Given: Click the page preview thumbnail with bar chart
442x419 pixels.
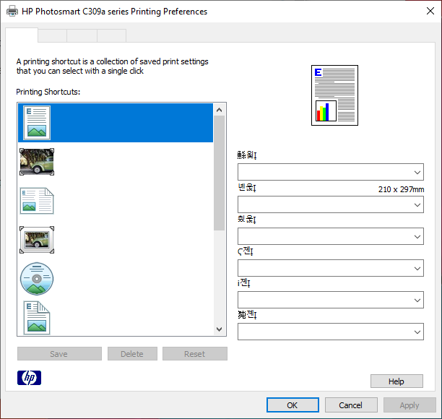Looking at the screenshot, I should pyautogui.click(x=334, y=95).
